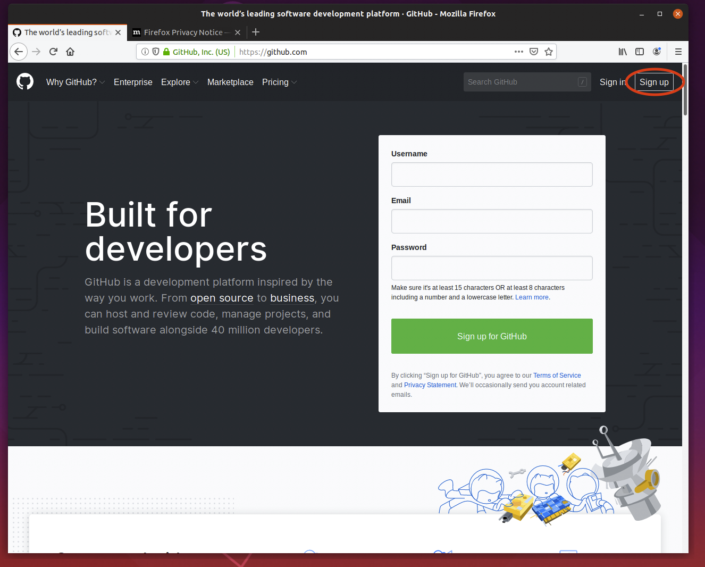Click the page vertical scrollbar
Screen dimensions: 705x567
[685, 89]
